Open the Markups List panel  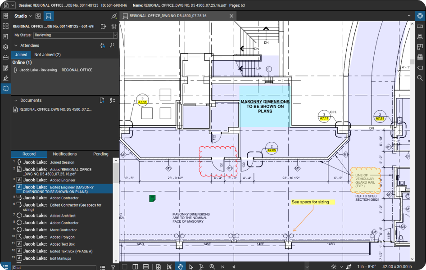click(x=5, y=67)
